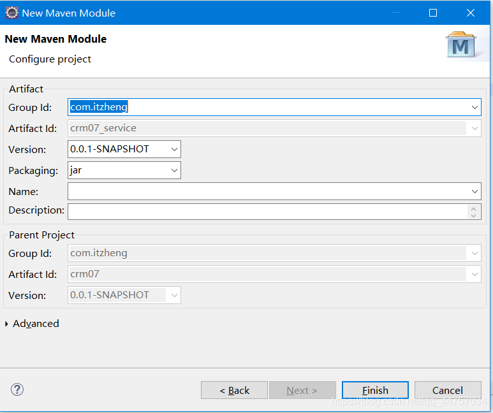Open the Artifact Version dropdown arrow
The width and height of the screenshot is (493, 413).
pyautogui.click(x=174, y=149)
